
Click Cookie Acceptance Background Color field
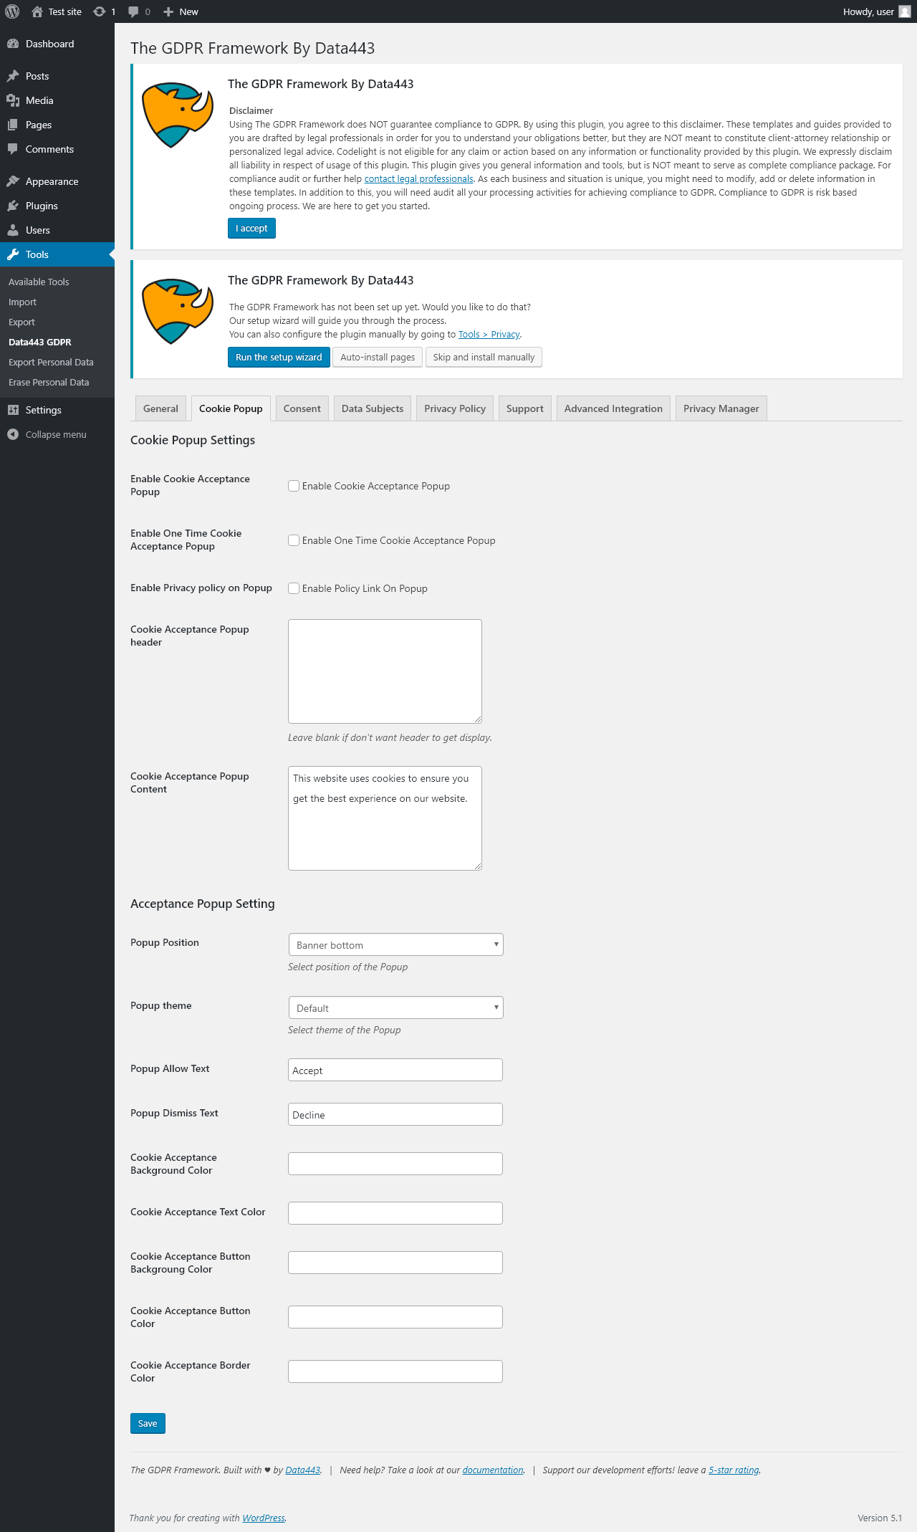pyautogui.click(x=395, y=1164)
